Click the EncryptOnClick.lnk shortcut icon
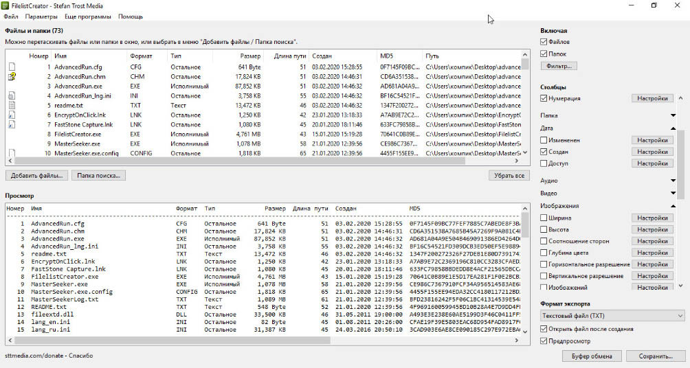The image size is (690, 368). pyautogui.click(x=12, y=115)
